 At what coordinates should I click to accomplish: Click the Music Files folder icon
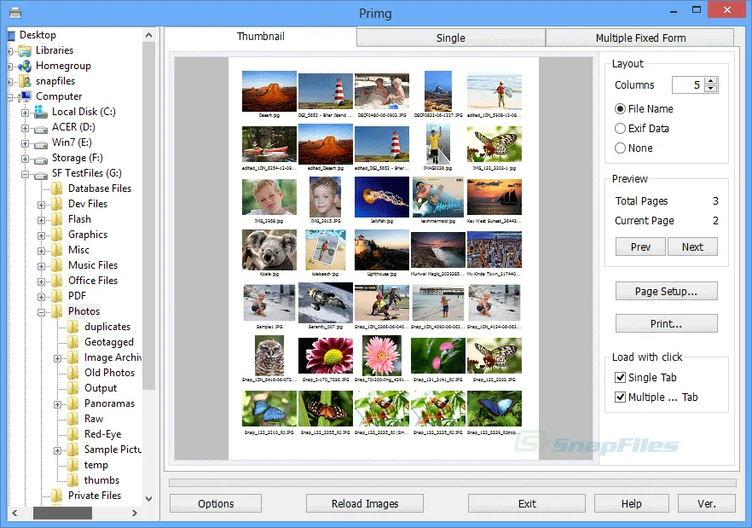tap(57, 265)
